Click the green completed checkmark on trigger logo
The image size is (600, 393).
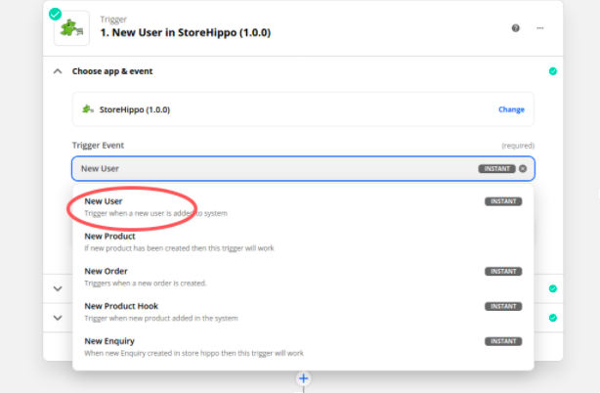click(x=55, y=14)
